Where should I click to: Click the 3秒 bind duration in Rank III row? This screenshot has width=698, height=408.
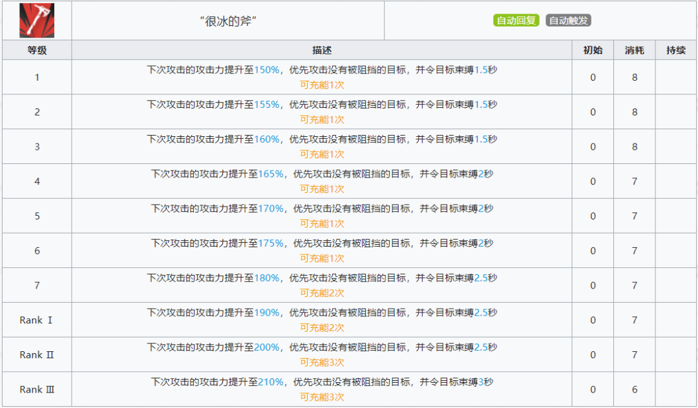(x=485, y=382)
